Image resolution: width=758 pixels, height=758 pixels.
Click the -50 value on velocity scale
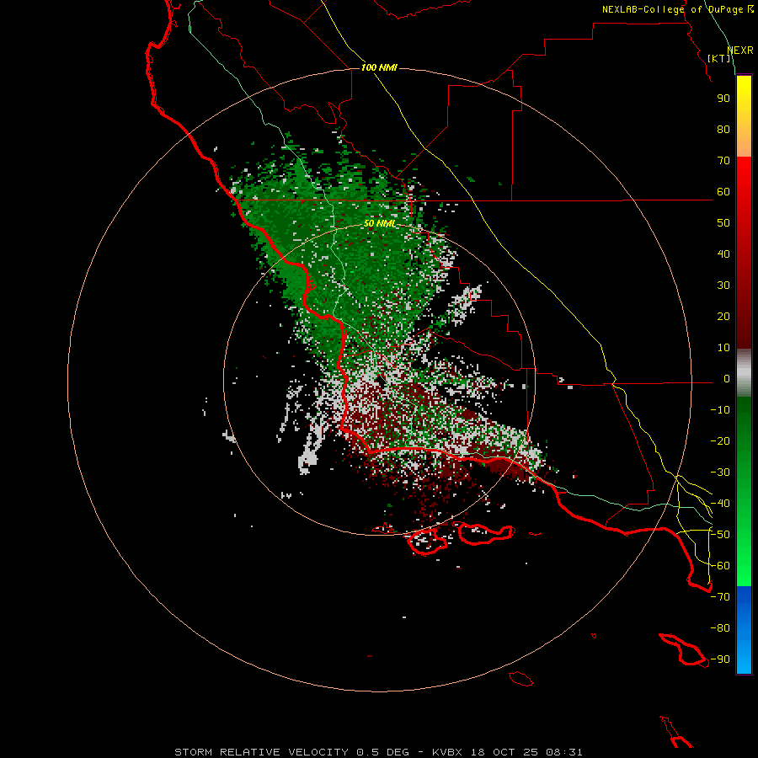[x=720, y=535]
